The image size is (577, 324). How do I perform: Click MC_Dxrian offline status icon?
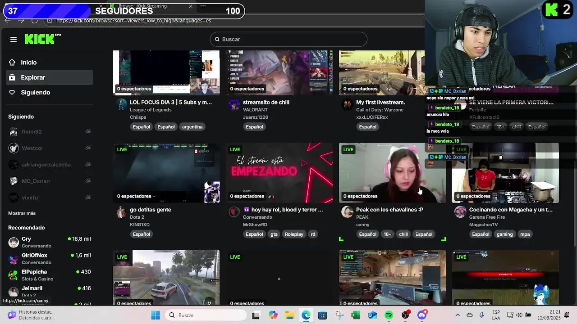tap(88, 181)
